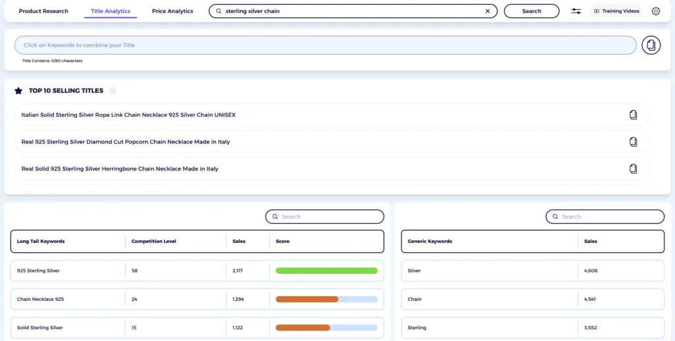
Task: Copy the Italian Solid Sterling Silver Rope title
Action: tap(633, 115)
